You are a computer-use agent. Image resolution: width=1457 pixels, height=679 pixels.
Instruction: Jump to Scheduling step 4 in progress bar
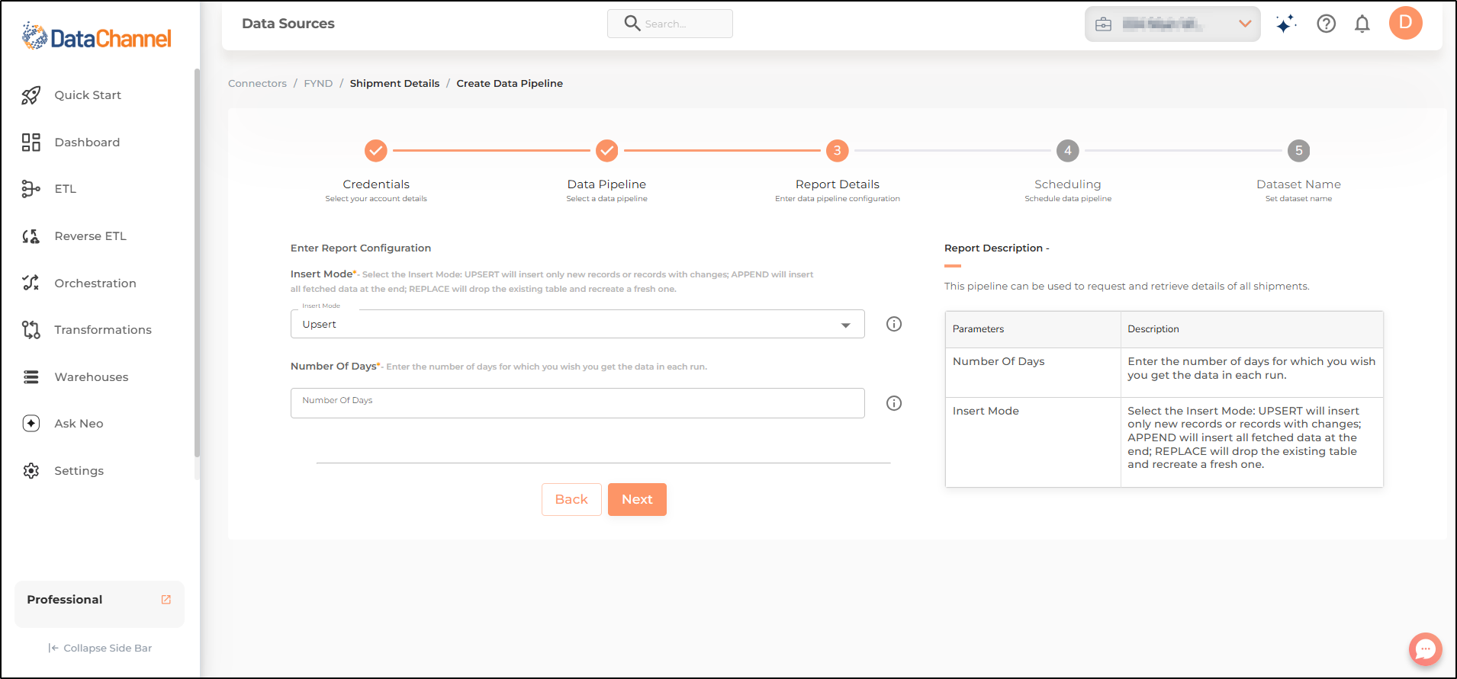point(1067,151)
